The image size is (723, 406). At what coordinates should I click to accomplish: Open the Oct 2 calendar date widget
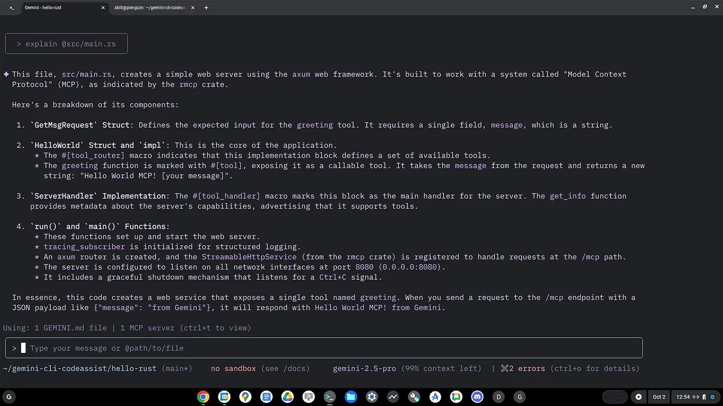click(x=659, y=397)
